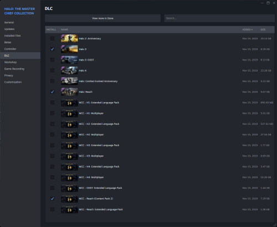Go to Game Recording settings

click(20, 69)
